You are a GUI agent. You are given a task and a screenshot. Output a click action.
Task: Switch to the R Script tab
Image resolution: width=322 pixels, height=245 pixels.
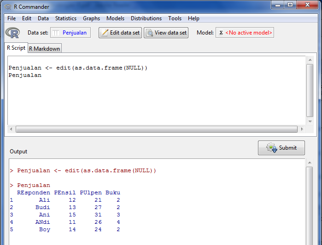[x=16, y=48]
